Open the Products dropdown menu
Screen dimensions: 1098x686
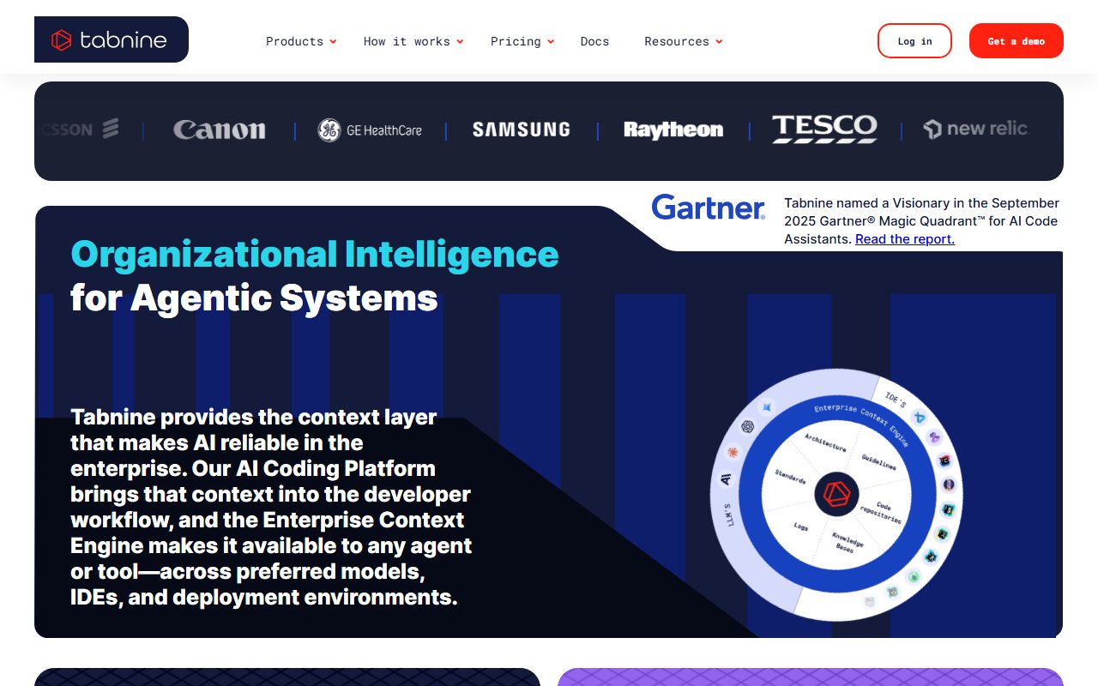click(x=301, y=41)
